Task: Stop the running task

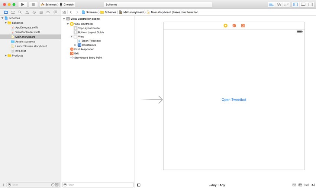Action: [33, 4]
